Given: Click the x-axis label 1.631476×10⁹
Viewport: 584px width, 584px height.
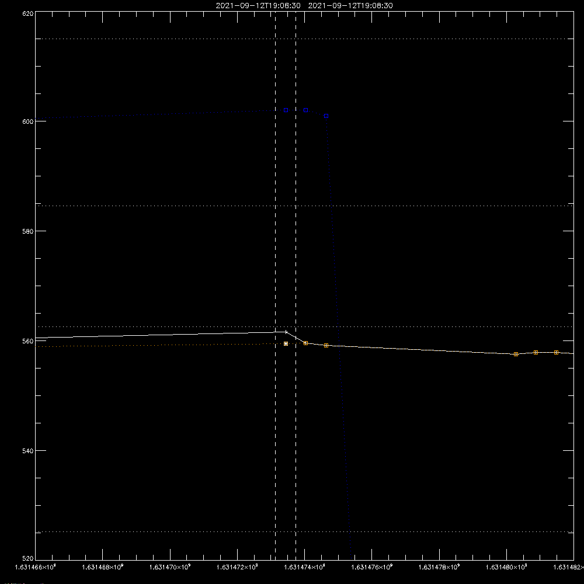Looking at the screenshot, I should (x=371, y=567).
